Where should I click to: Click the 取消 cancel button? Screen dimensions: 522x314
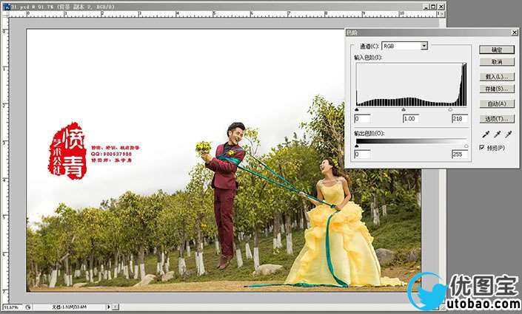pos(497,62)
